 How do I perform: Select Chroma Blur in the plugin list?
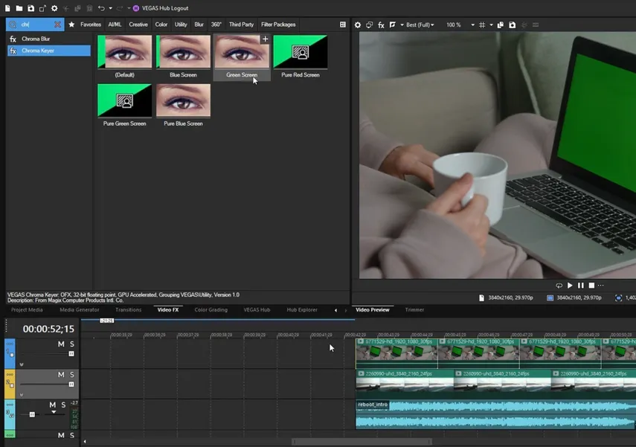(48, 39)
